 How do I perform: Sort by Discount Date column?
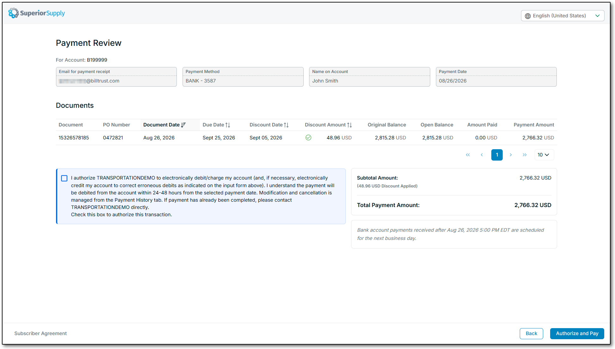(x=269, y=125)
